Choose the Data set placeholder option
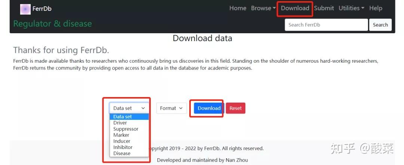 pyautogui.click(x=123, y=117)
